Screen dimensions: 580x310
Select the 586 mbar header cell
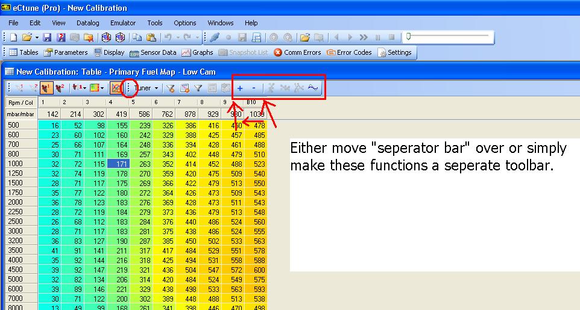coord(140,114)
